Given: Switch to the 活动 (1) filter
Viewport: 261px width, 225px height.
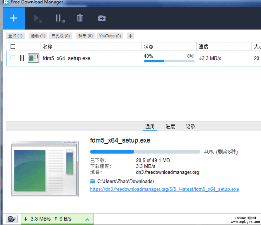Looking at the screenshot, I should (38, 36).
